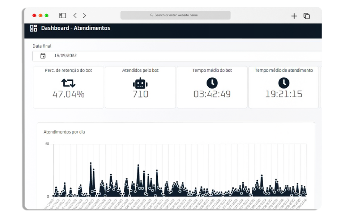Toggle the browser sidebar icon
Image resolution: width=345 pixels, height=216 pixels.
click(x=63, y=16)
